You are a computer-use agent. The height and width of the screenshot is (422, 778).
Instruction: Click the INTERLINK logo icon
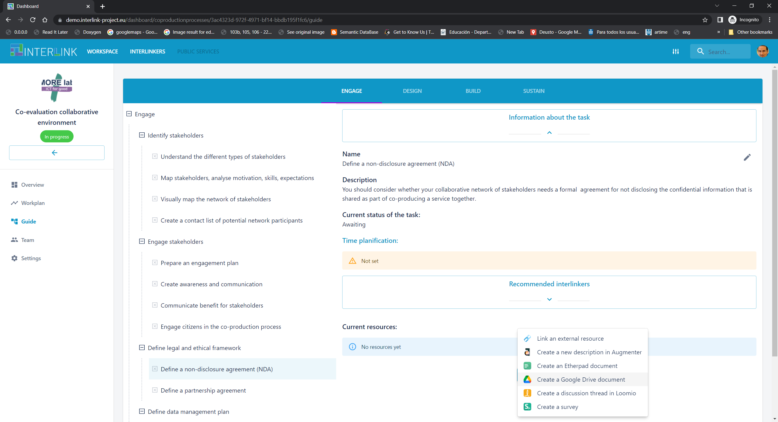point(16,51)
